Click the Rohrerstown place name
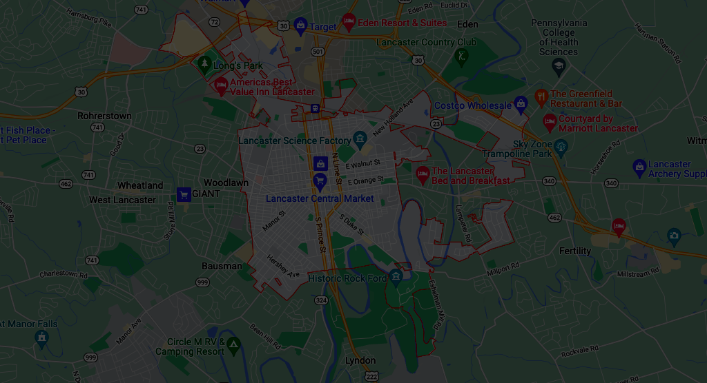 (105, 116)
